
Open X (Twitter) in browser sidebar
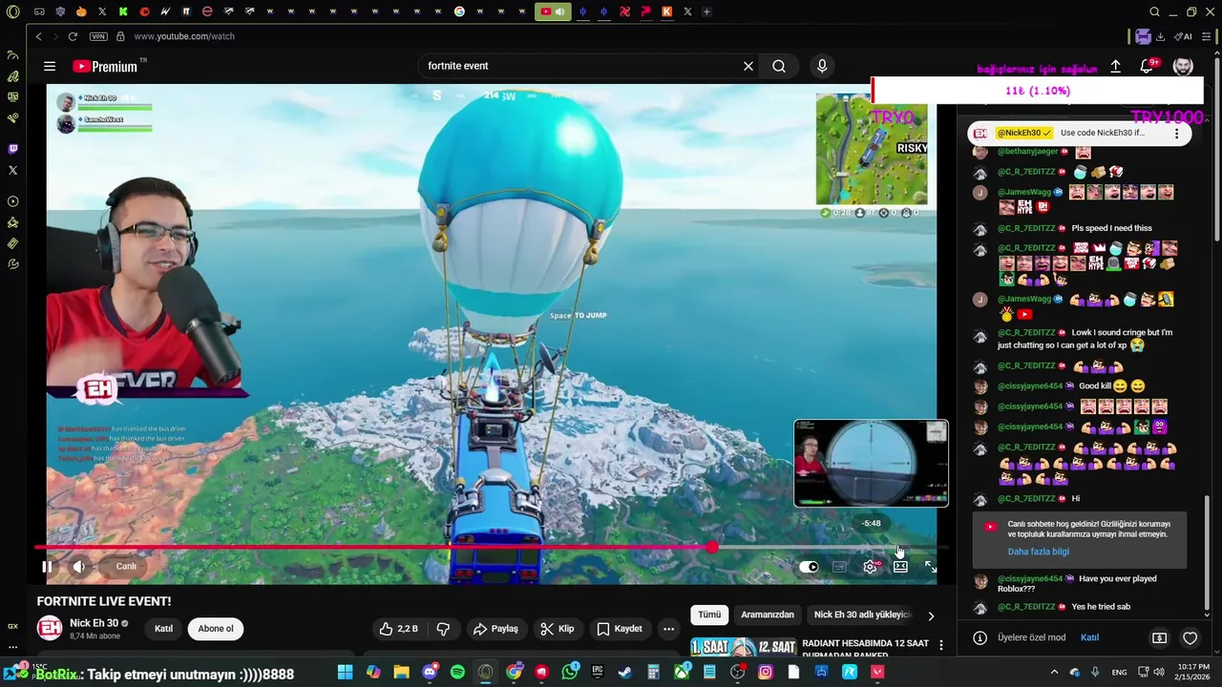point(12,170)
